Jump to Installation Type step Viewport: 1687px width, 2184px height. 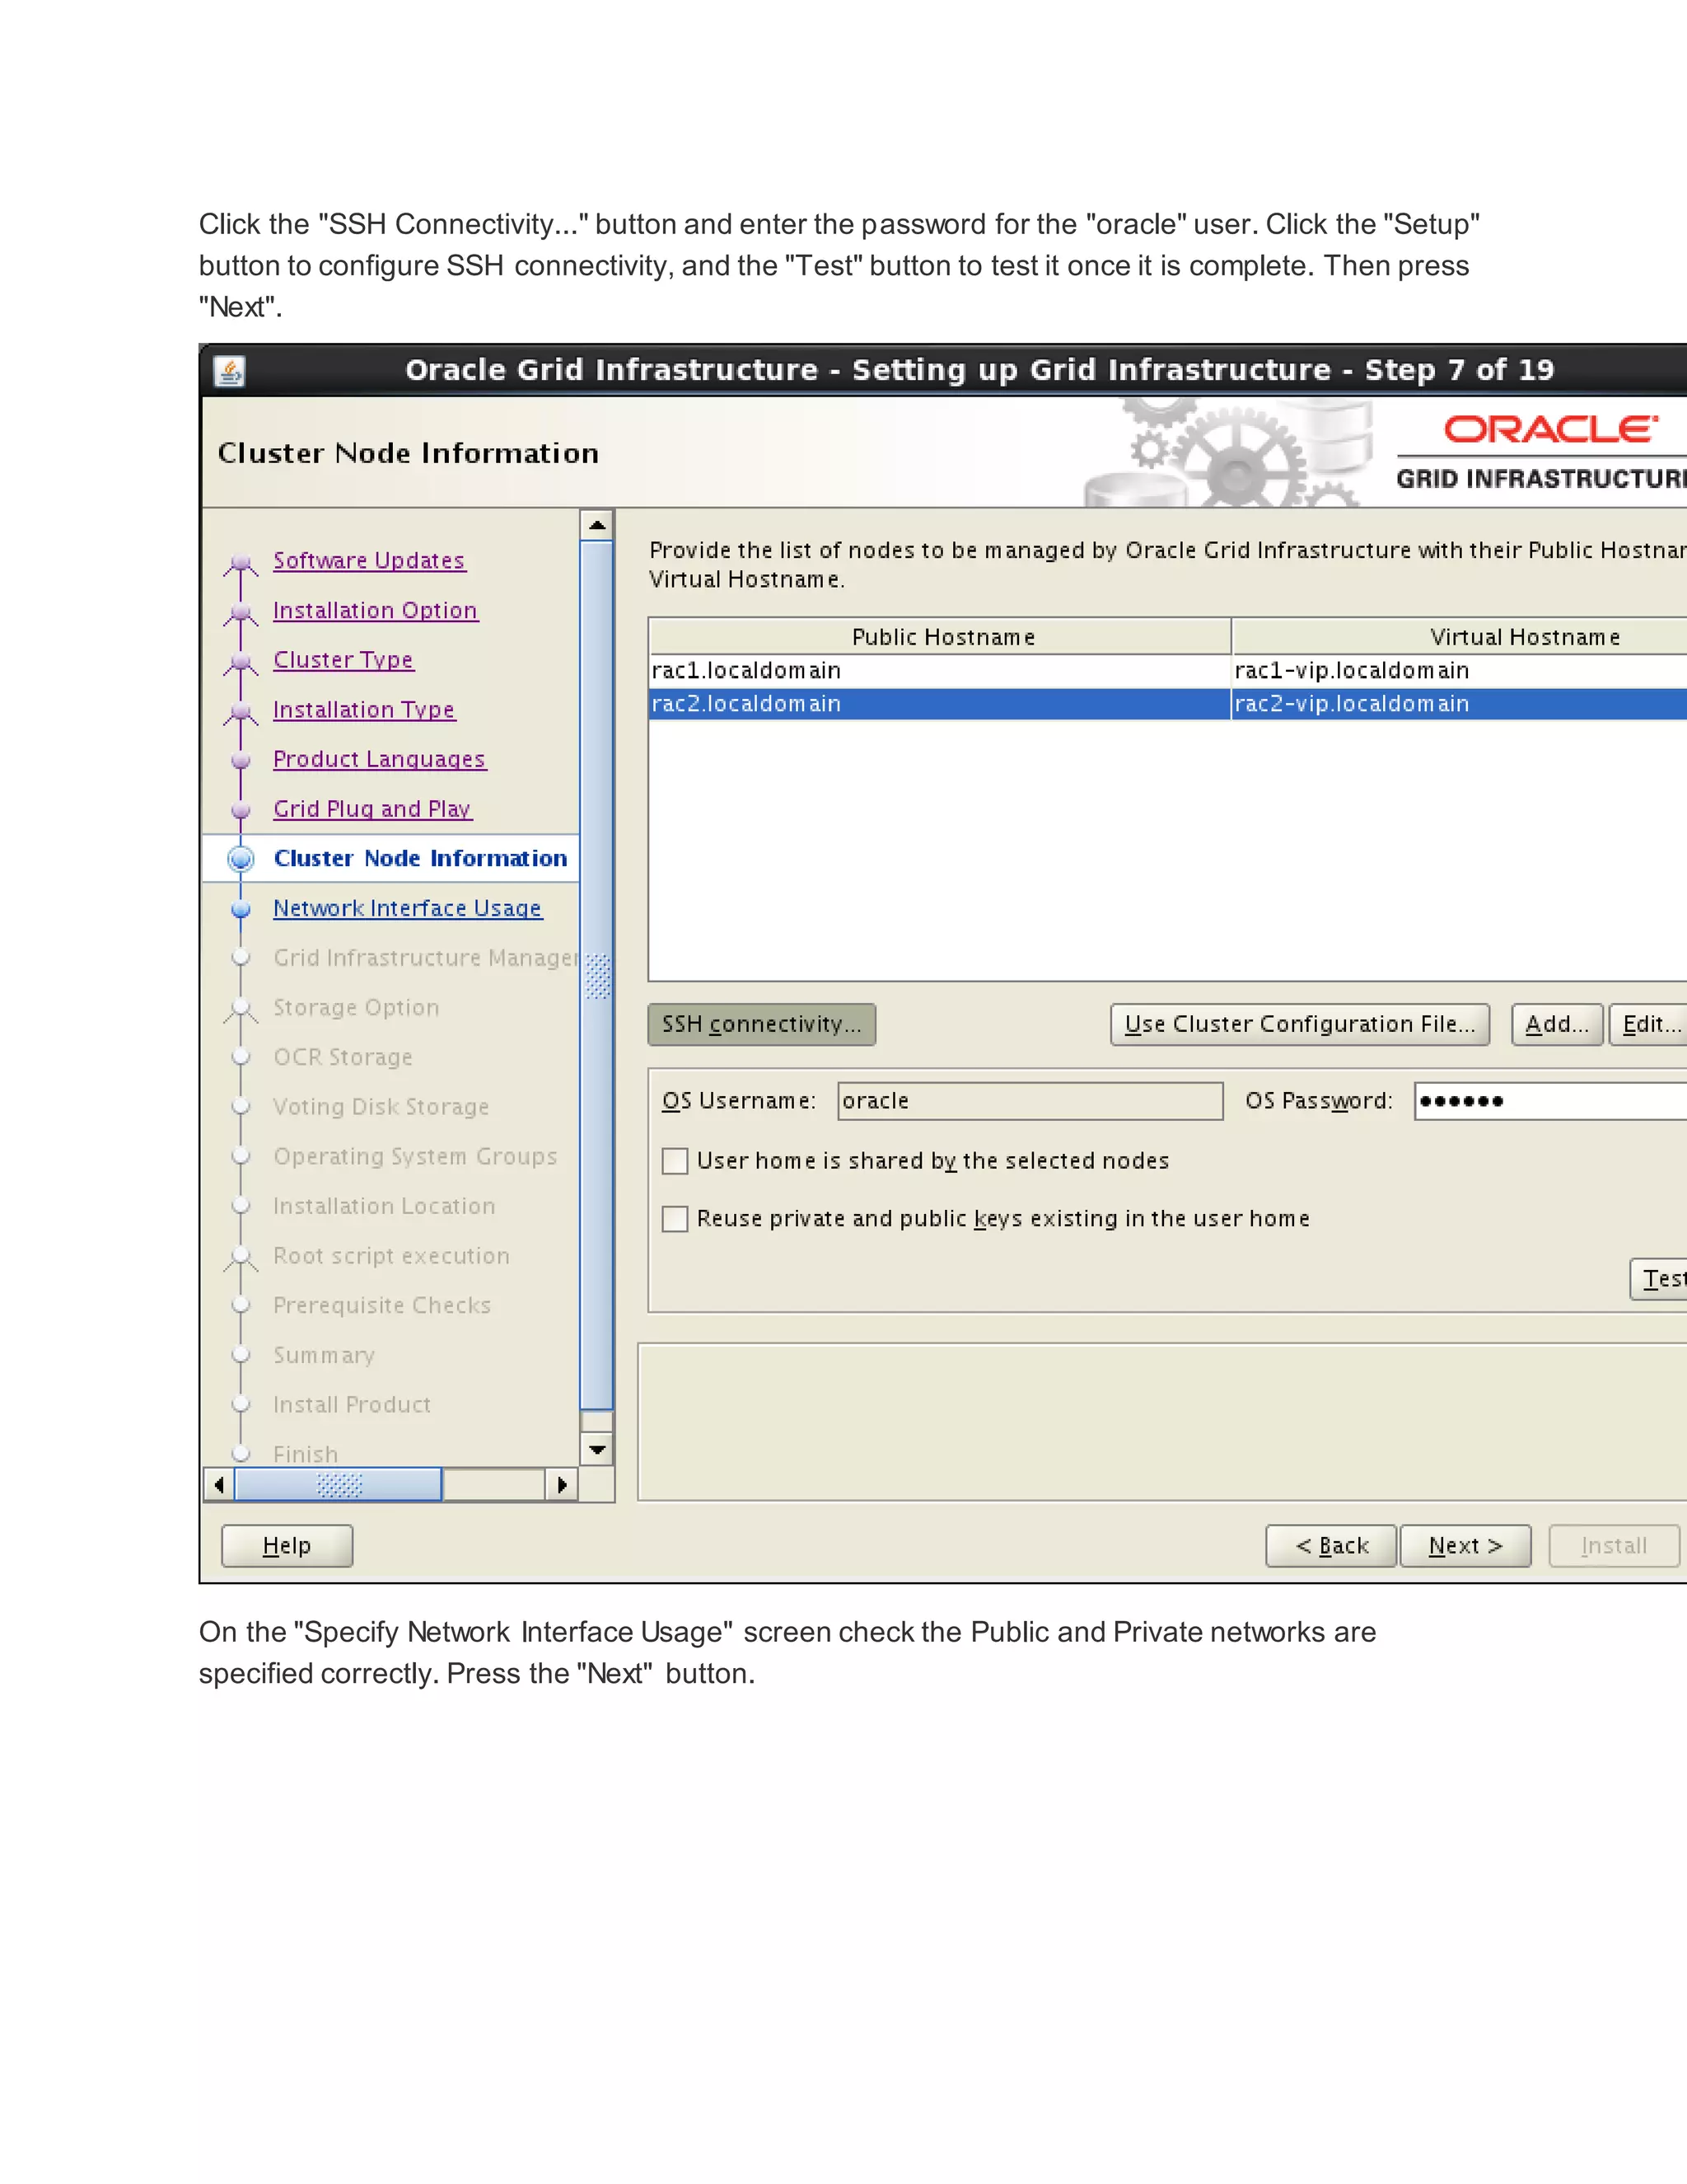coord(364,709)
